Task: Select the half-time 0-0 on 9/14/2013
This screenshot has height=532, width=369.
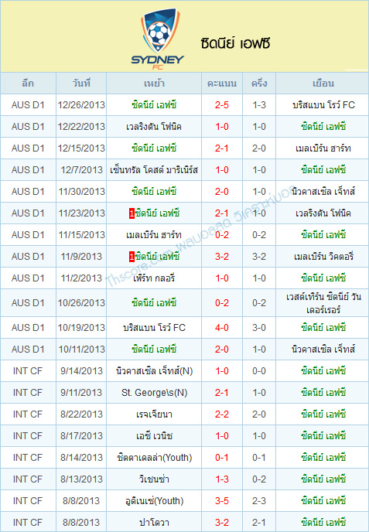Action: coord(259,371)
